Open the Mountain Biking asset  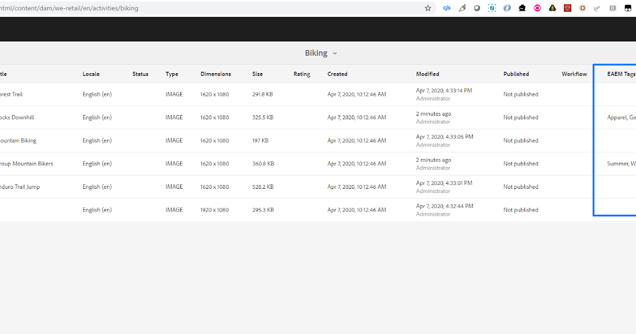click(x=17, y=140)
